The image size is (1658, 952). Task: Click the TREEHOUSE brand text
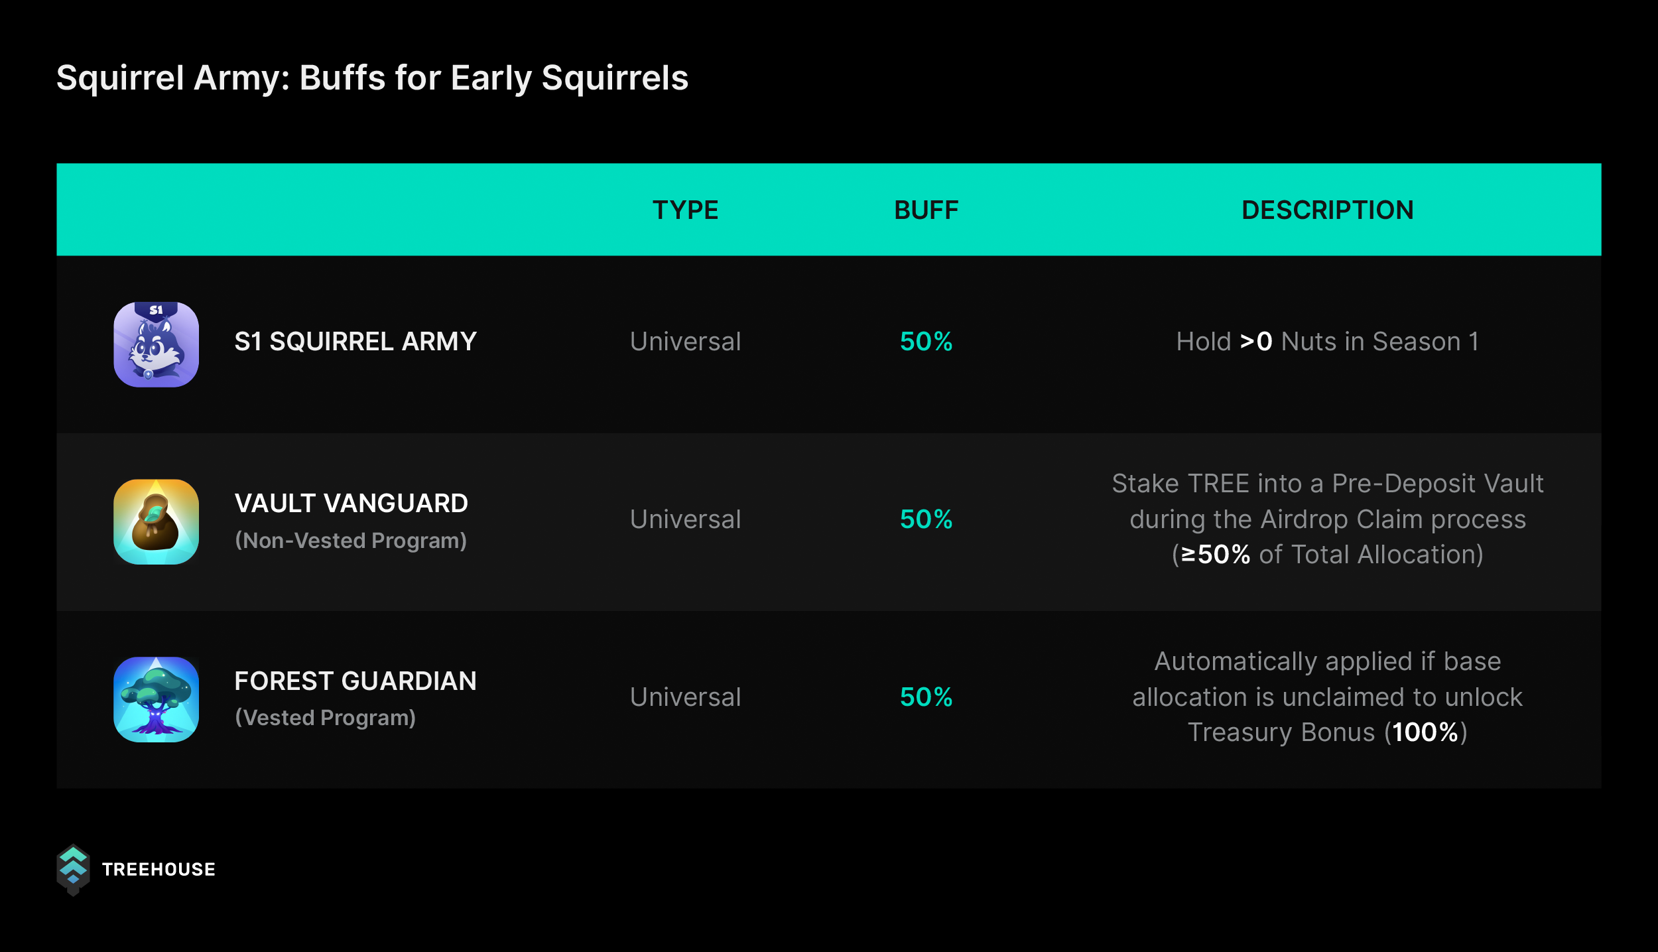point(159,870)
